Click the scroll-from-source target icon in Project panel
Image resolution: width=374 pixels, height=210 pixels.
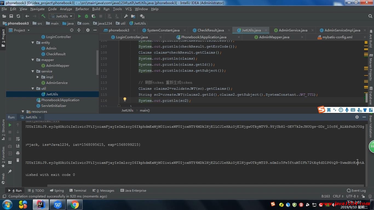click(72, 30)
